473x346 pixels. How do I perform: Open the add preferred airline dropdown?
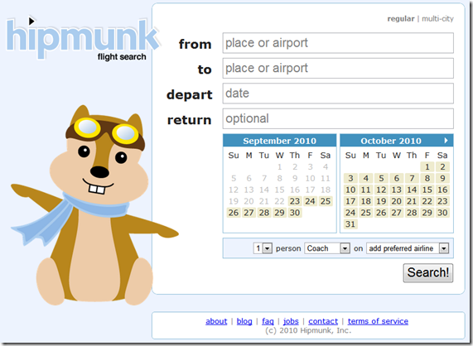pos(408,248)
